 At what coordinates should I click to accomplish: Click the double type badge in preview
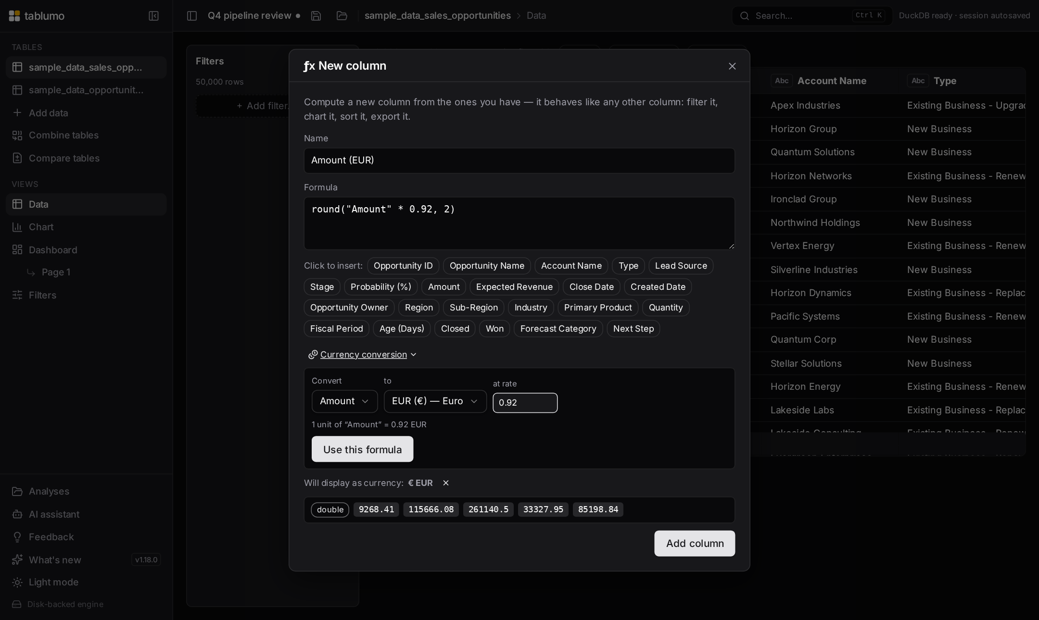[330, 510]
